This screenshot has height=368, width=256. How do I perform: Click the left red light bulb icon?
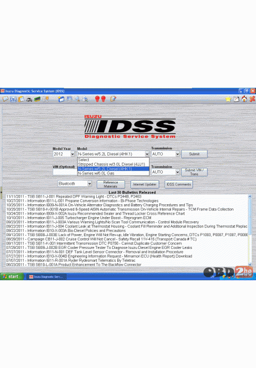pos(97,99)
